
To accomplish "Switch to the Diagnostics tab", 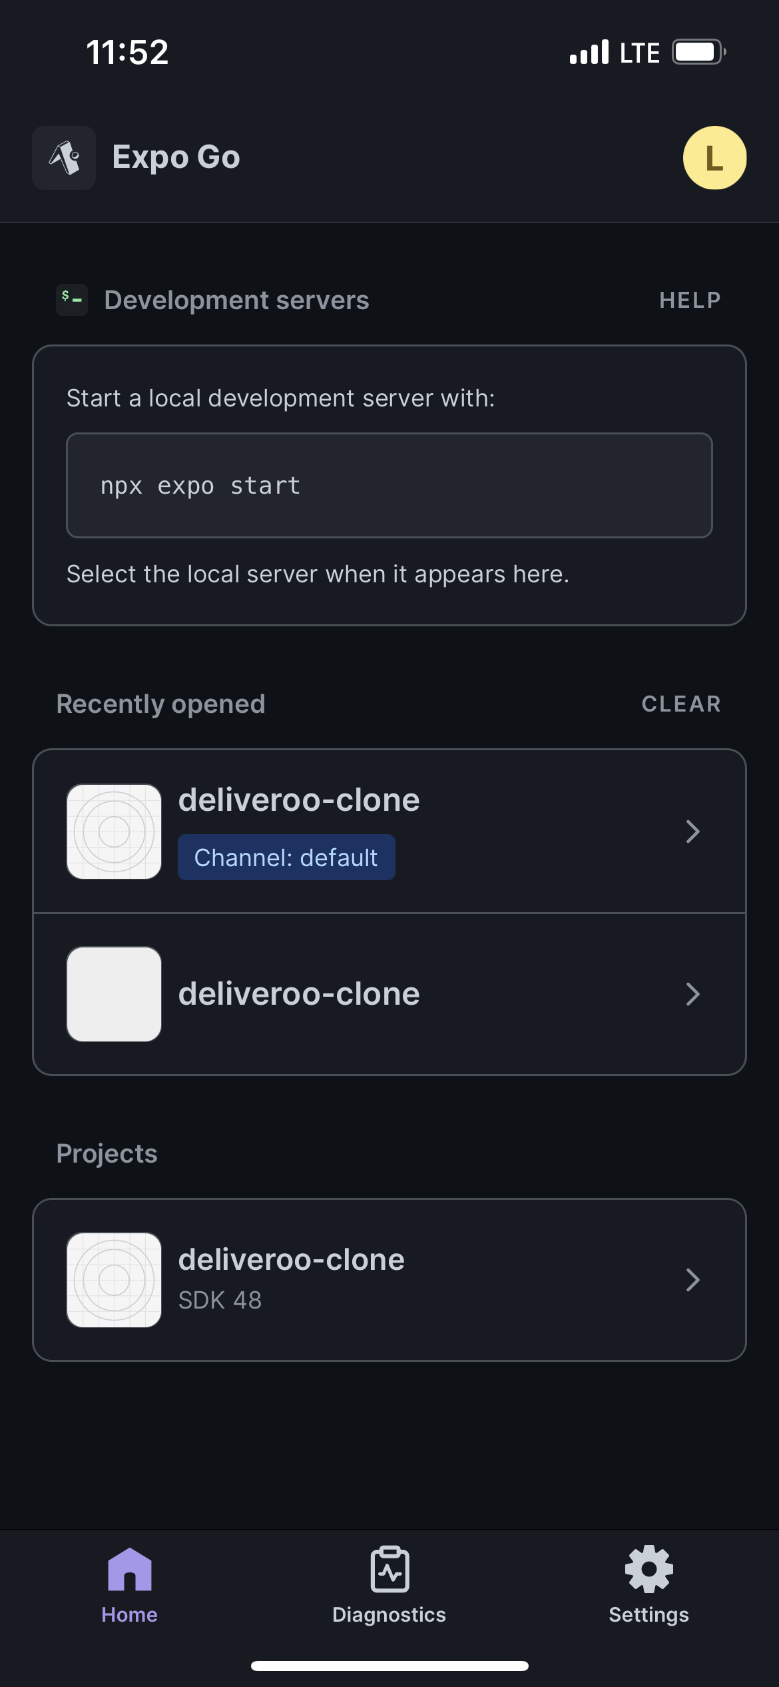I will (x=389, y=1586).
